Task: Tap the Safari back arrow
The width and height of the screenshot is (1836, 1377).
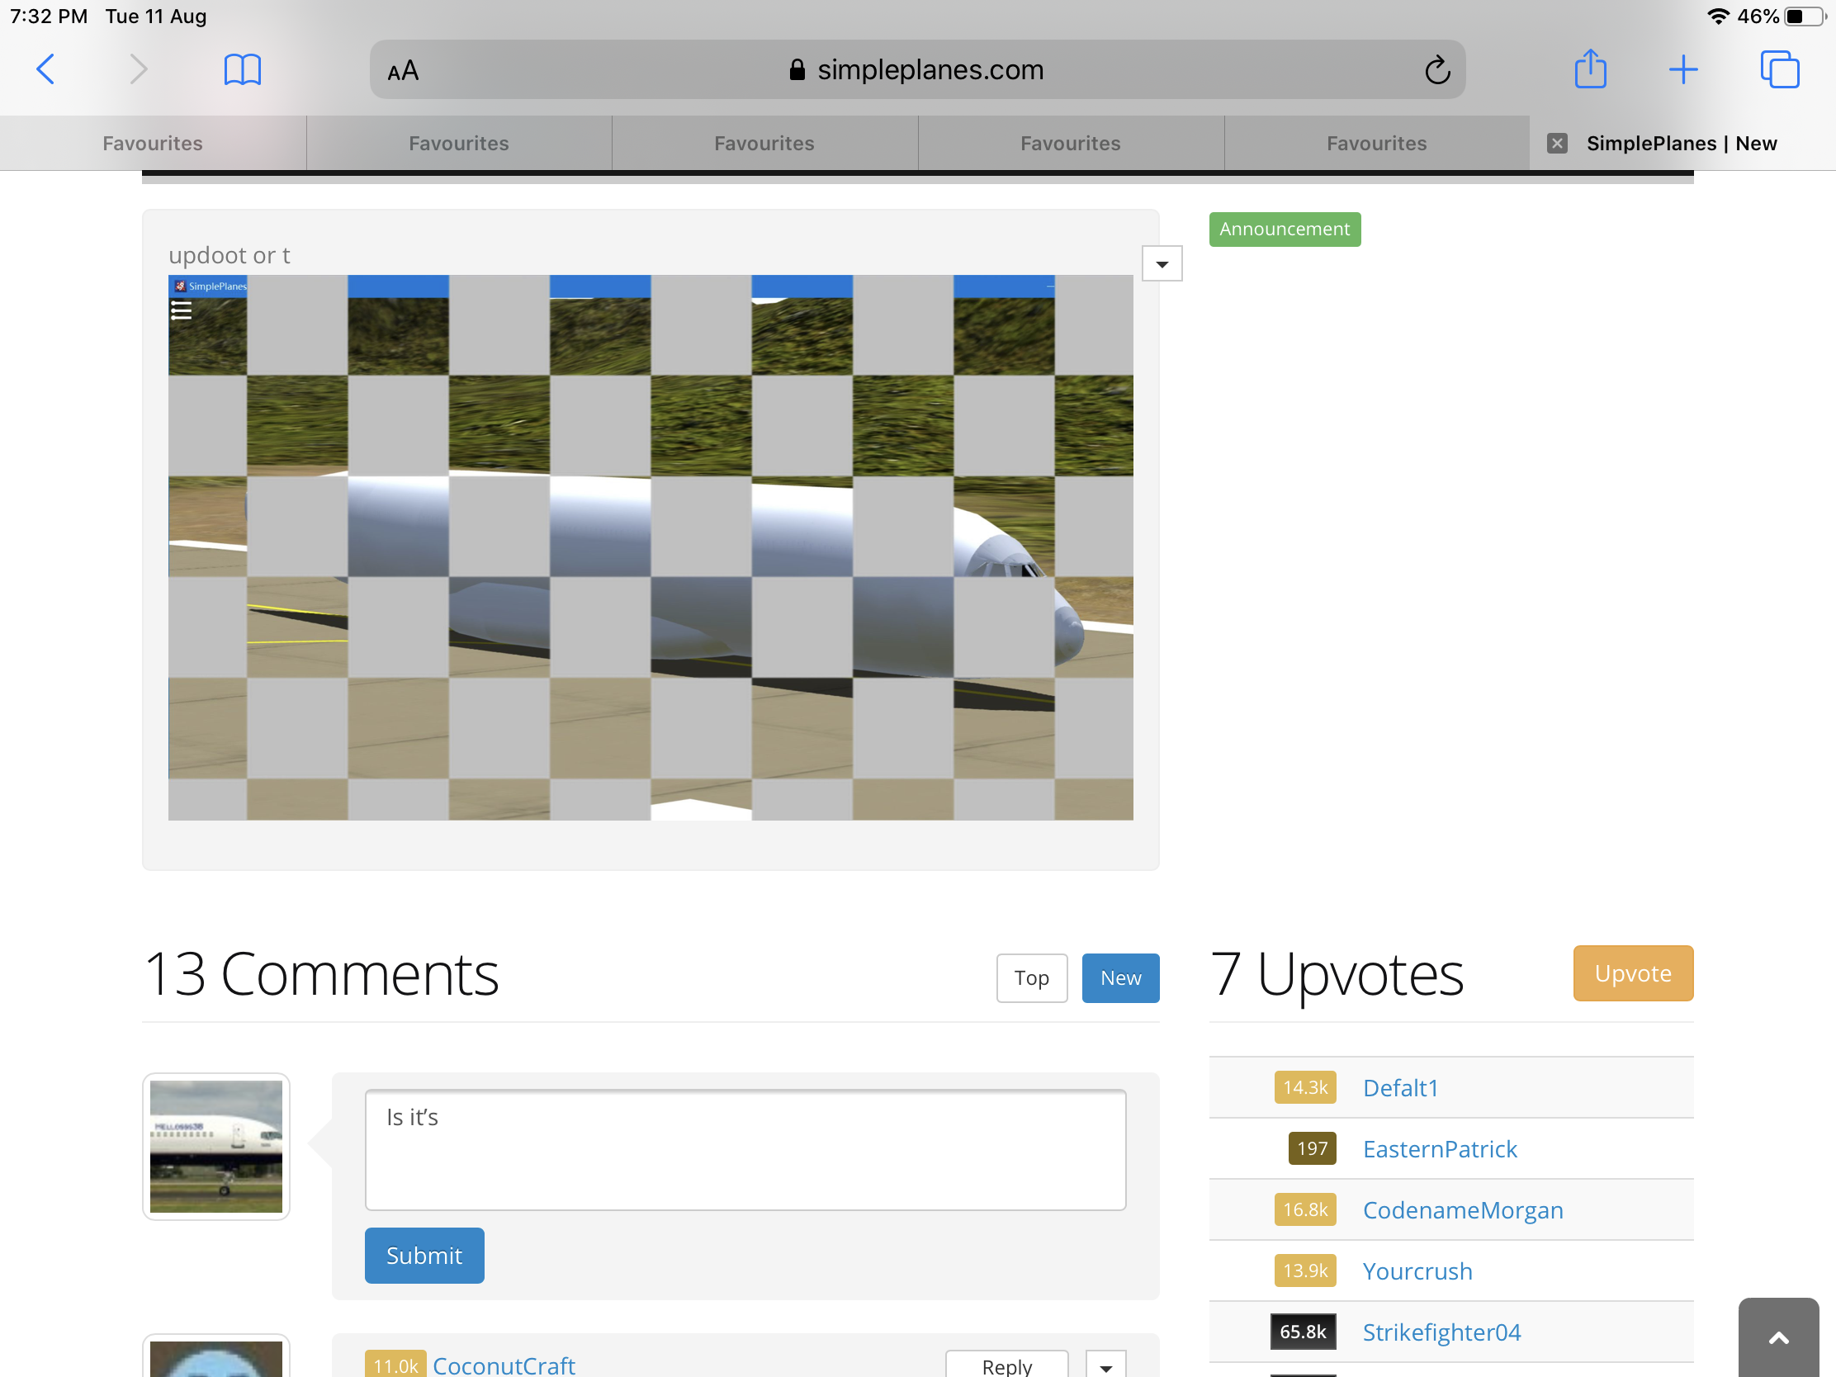Action: pyautogui.click(x=46, y=69)
